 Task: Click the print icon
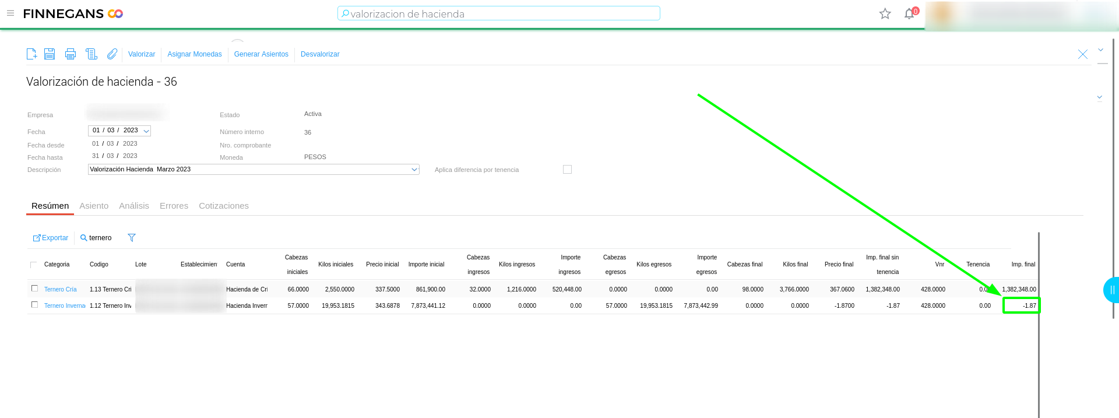coord(71,54)
